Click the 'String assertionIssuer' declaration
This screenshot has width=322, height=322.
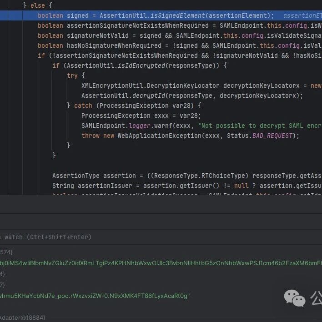coord(92,186)
